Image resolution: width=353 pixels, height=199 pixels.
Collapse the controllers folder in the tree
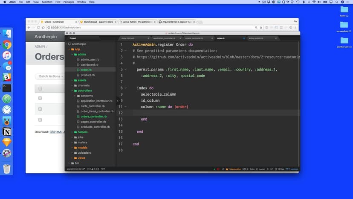click(72, 91)
